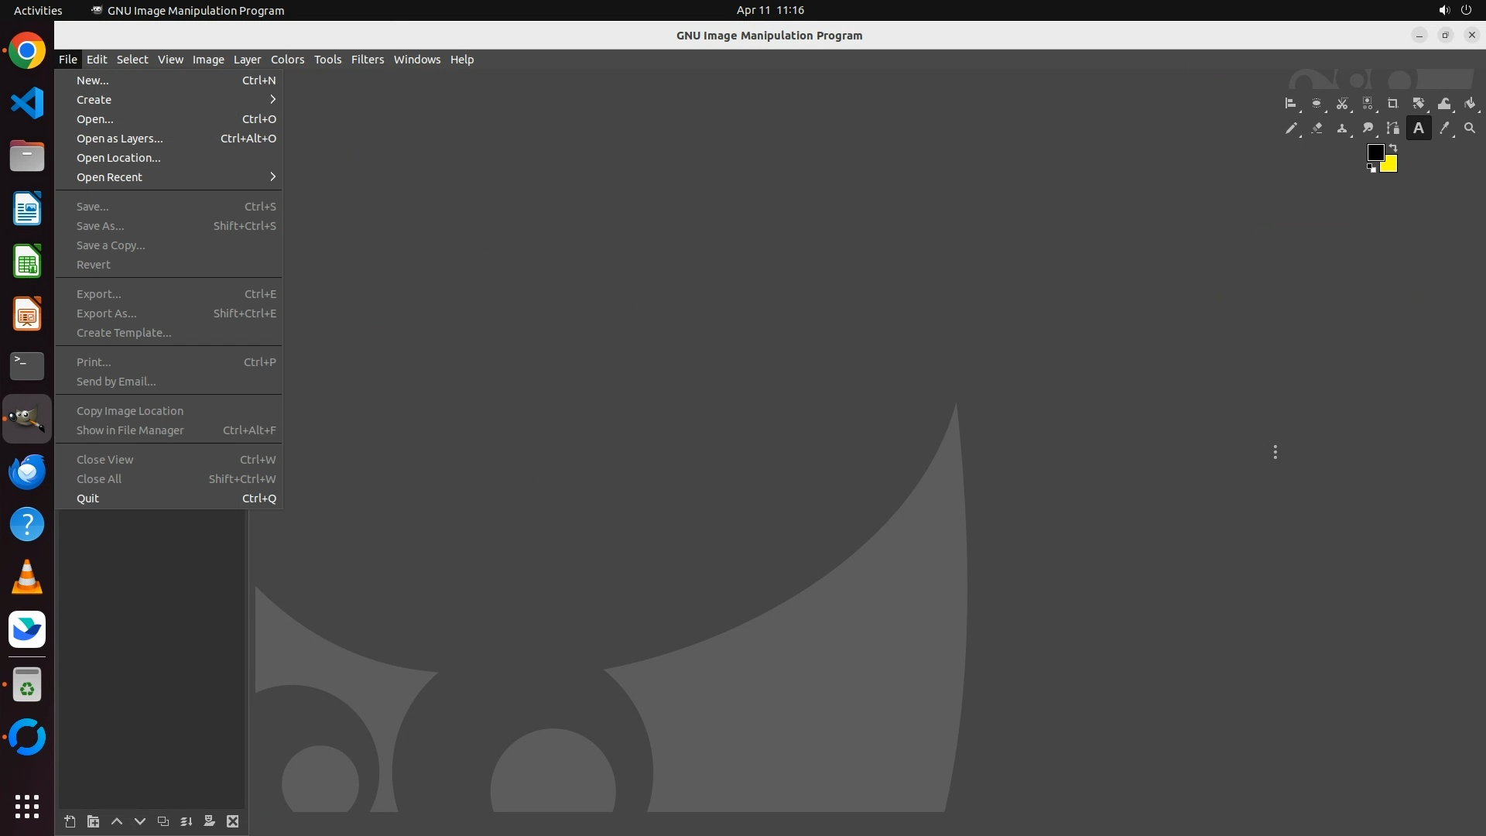Choose Open as Layers from File menu

click(x=120, y=139)
